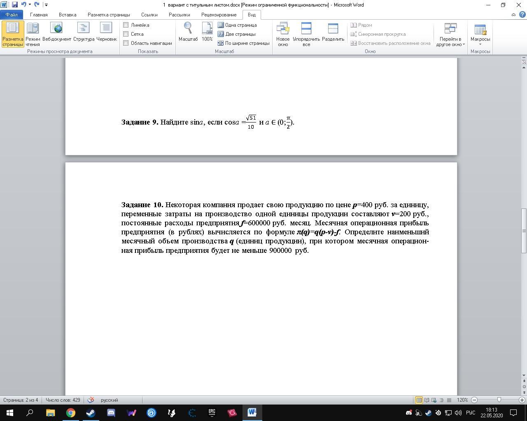The width and height of the screenshot is (527, 421).
Task: Switch to Режим чтения view
Action: (33, 34)
